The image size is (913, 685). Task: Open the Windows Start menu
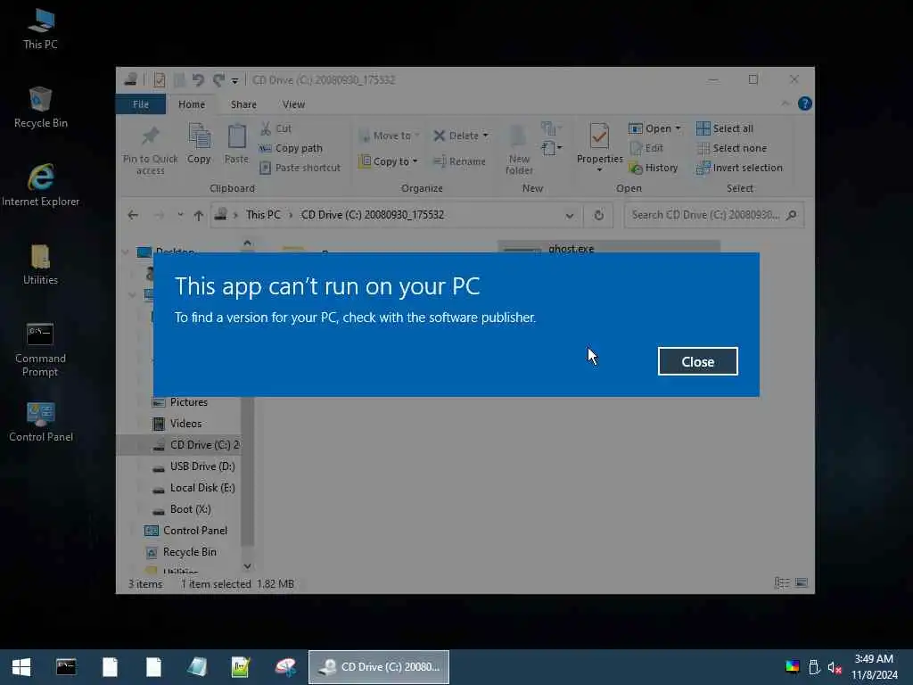[21, 667]
